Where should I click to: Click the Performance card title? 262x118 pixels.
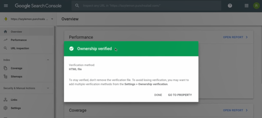point(81,37)
